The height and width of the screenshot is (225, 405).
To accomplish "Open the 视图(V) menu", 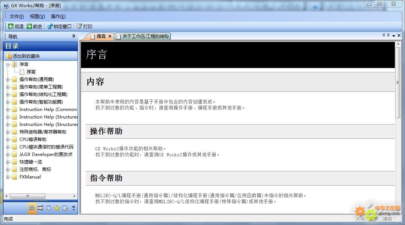I will point(37,16).
